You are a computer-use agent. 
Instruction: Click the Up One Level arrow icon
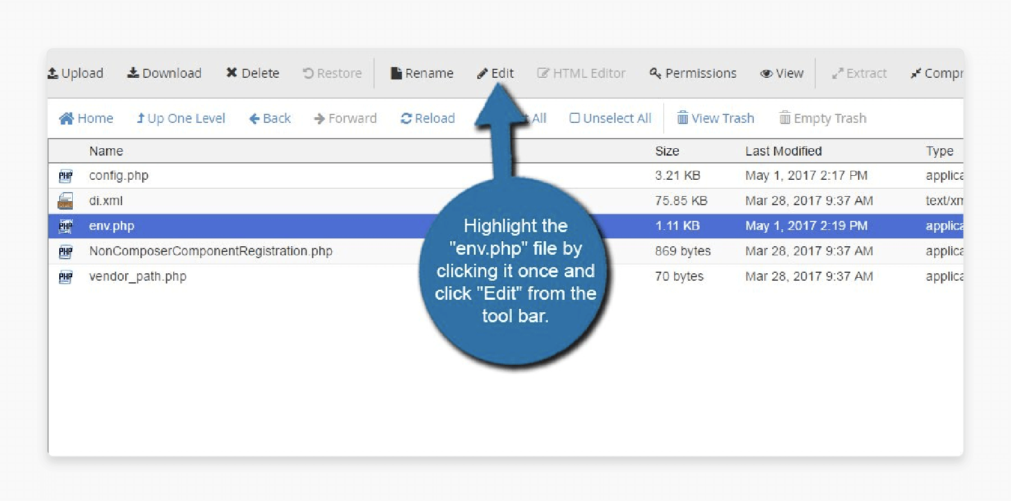(x=140, y=118)
